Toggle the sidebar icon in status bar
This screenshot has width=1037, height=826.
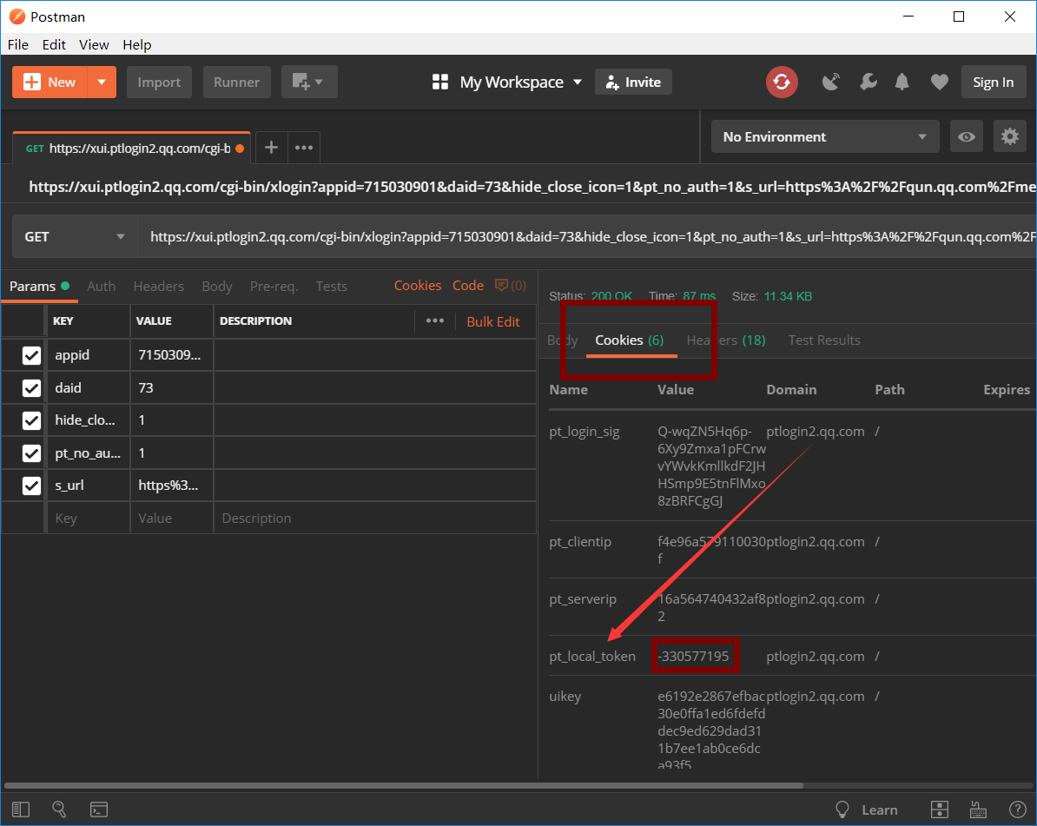tap(21, 809)
